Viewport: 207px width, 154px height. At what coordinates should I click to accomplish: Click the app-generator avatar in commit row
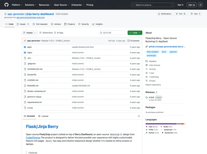click(x=25, y=41)
